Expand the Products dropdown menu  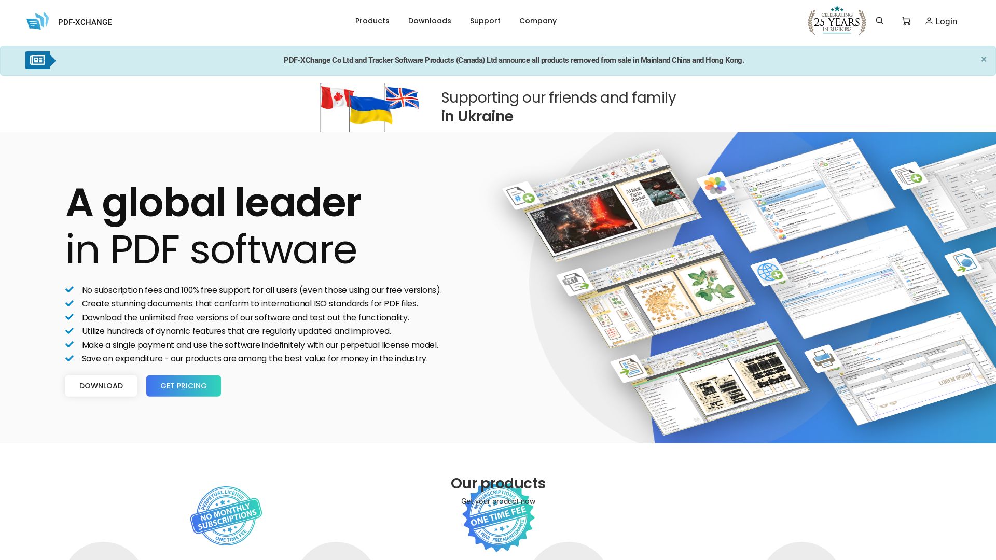click(372, 21)
